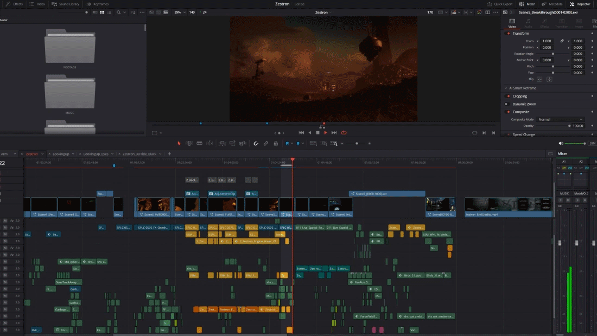Adjust the timeline zoom slider handle
The height and width of the screenshot is (336, 597).
(x=357, y=144)
